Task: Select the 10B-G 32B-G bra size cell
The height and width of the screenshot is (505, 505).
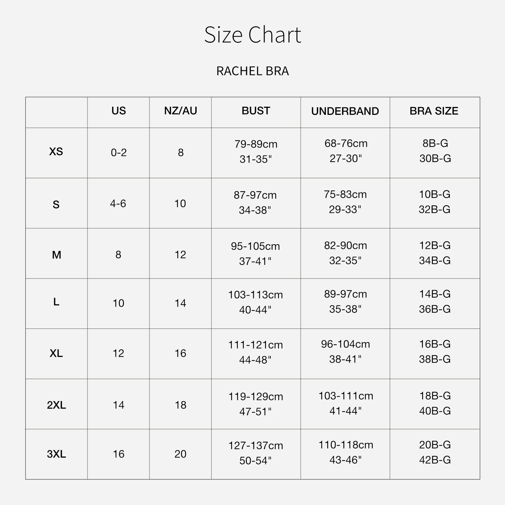Action: pos(435,202)
